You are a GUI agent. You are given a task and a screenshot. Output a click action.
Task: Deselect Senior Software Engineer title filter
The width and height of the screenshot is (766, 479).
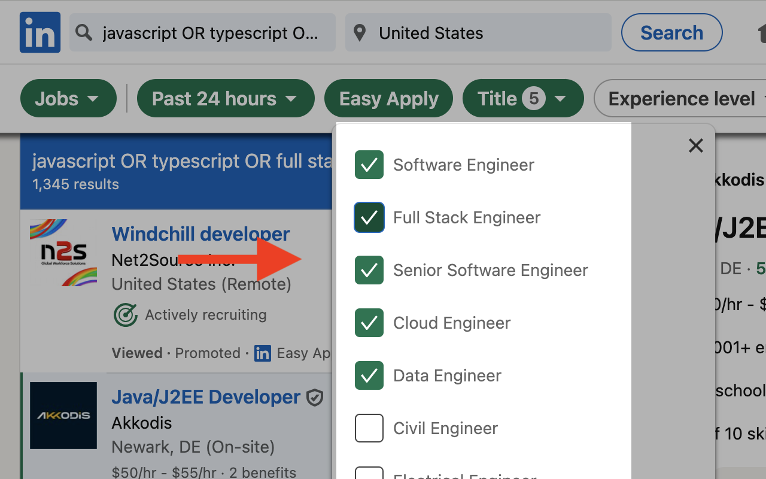(x=369, y=270)
